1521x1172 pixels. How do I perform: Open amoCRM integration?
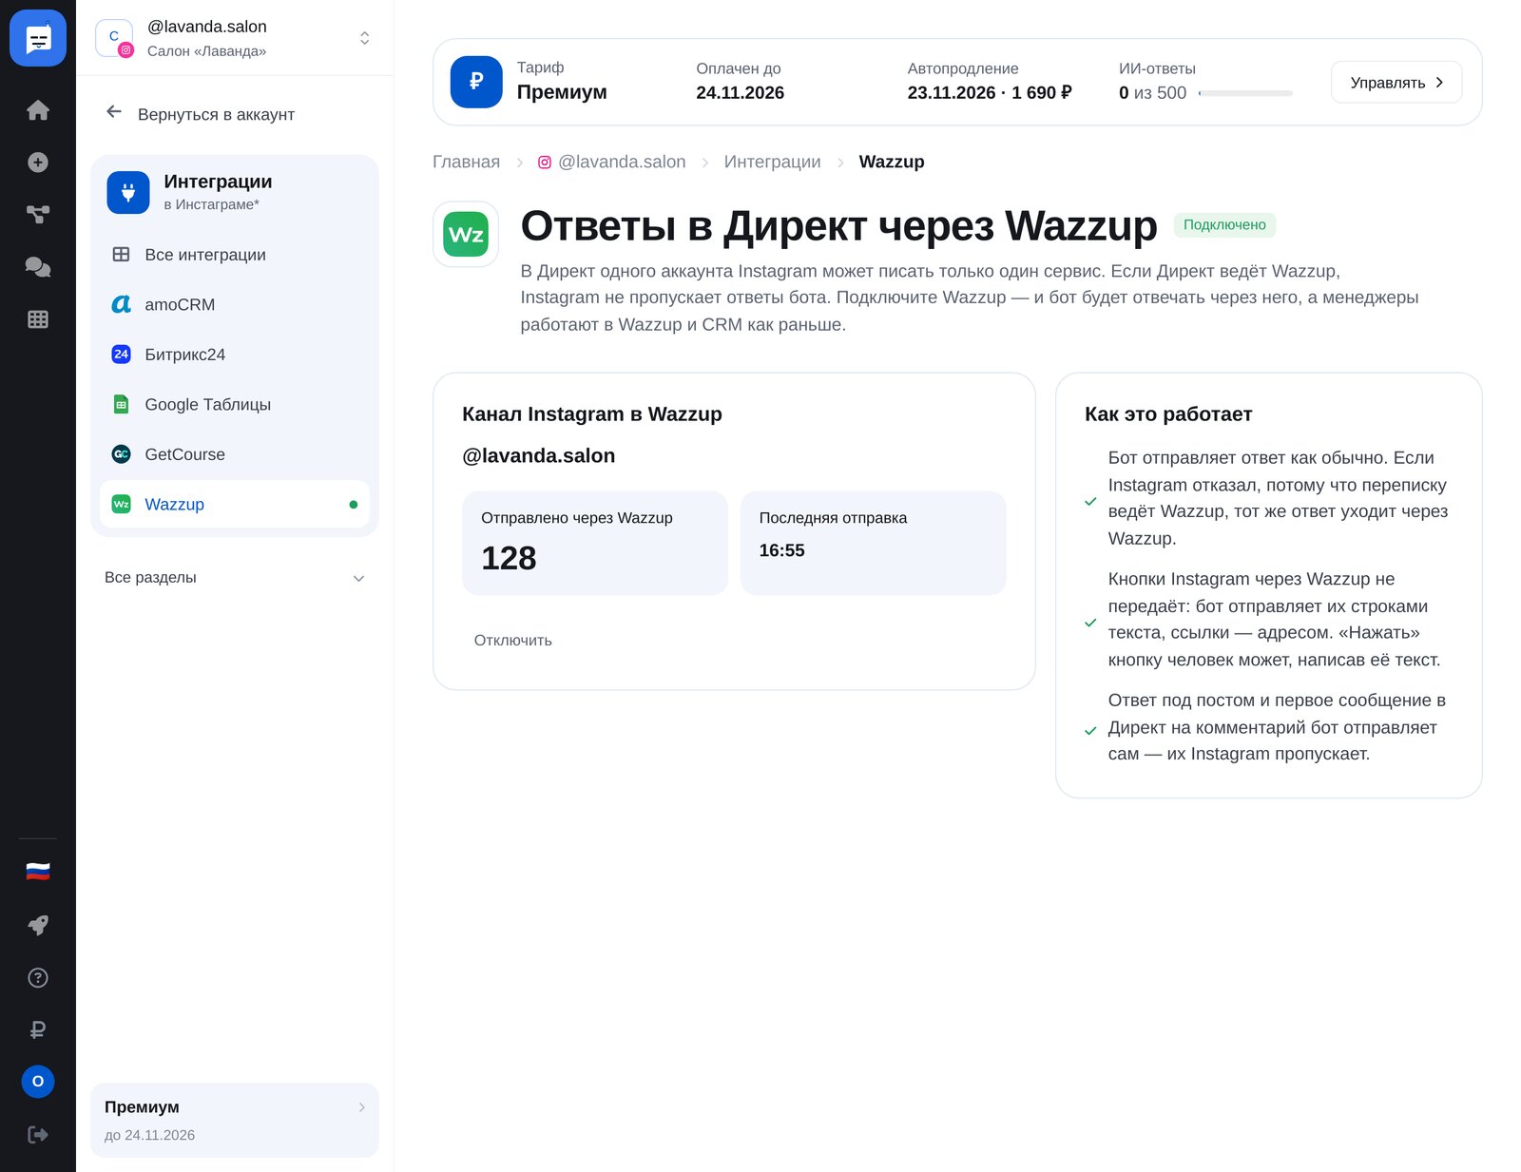click(235, 304)
